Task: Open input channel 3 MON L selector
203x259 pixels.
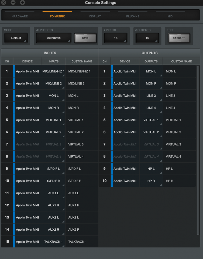Action: click(53, 96)
